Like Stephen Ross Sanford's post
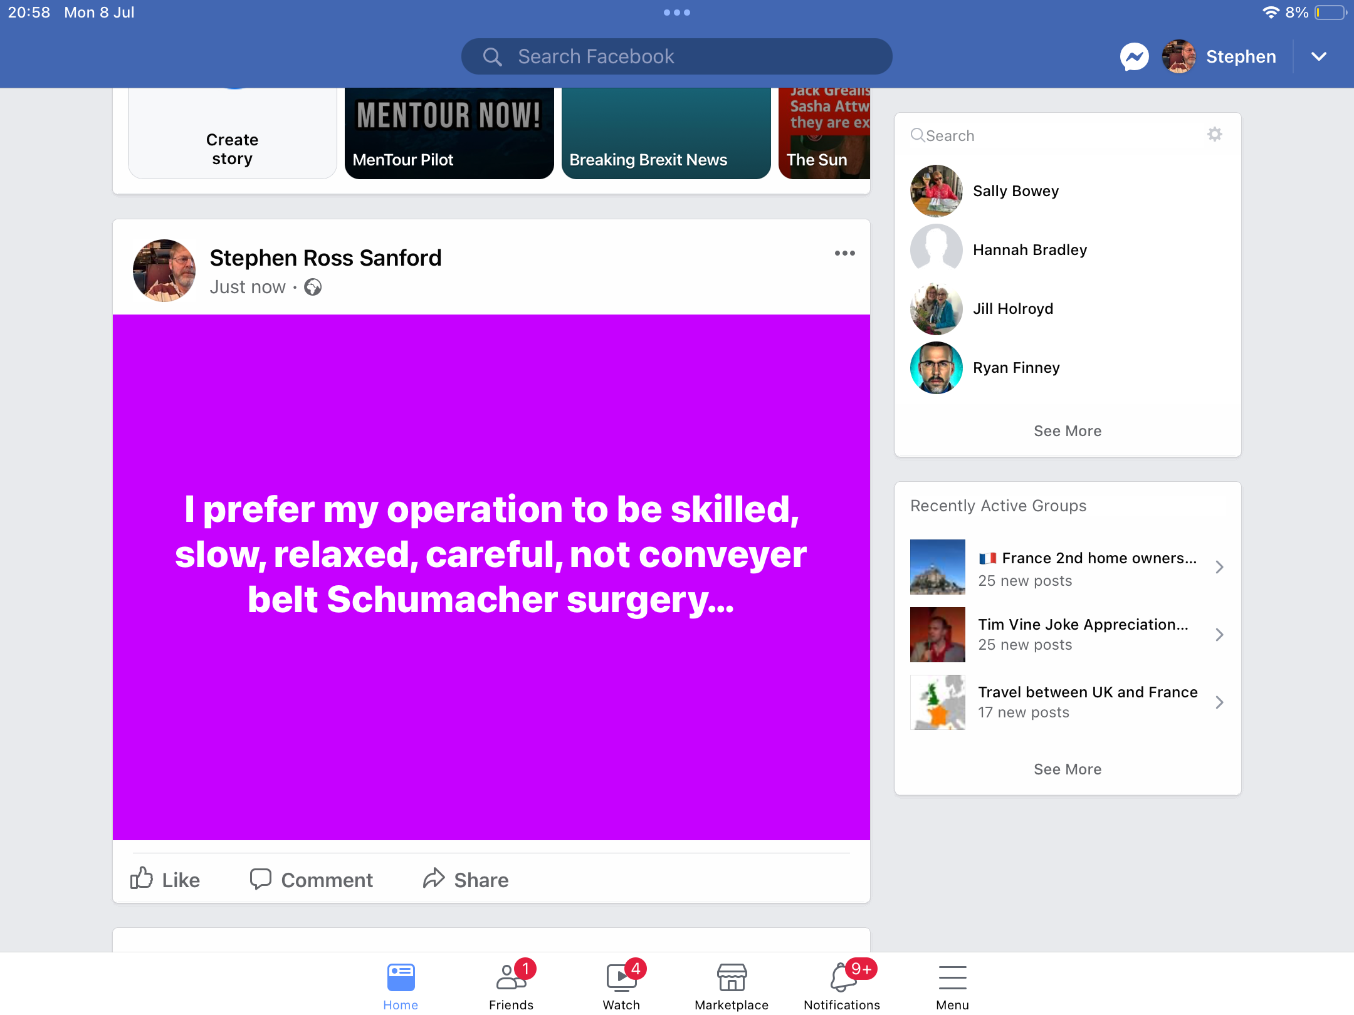This screenshot has height=1015, width=1354. point(165,879)
